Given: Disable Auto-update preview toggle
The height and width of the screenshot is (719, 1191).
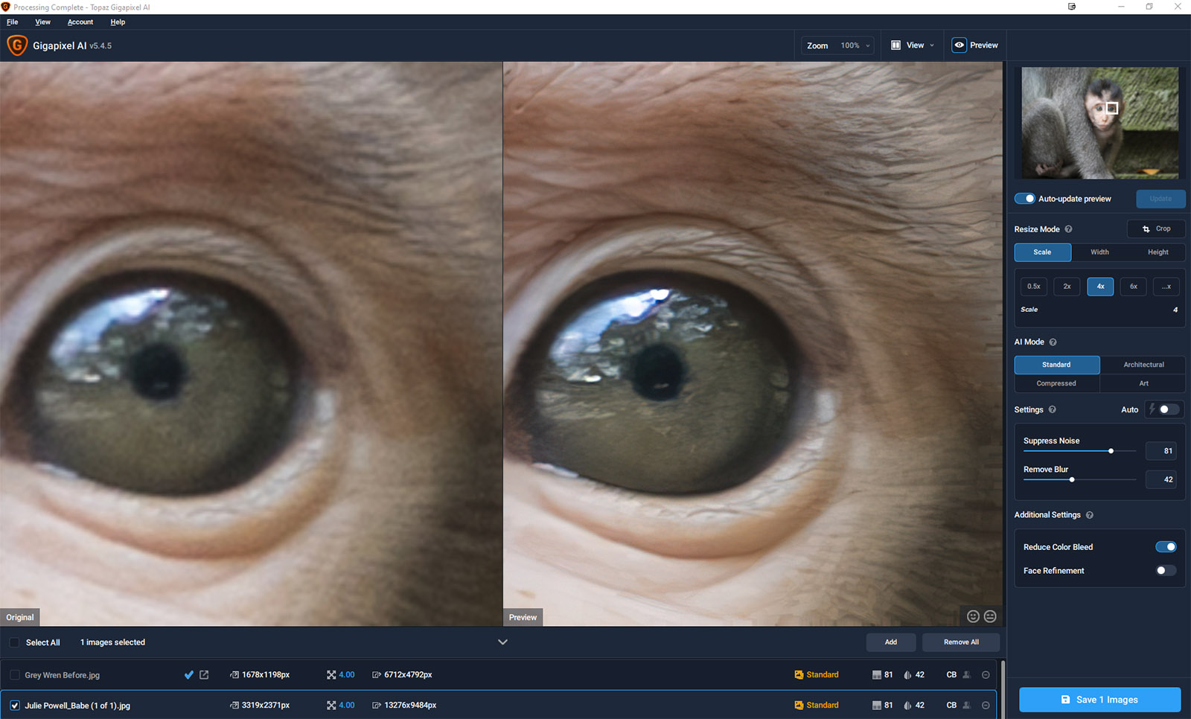Looking at the screenshot, I should point(1025,199).
